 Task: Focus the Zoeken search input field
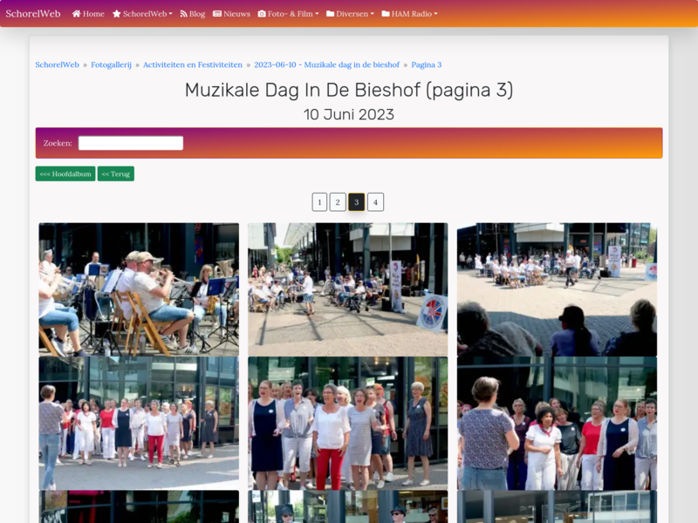tap(131, 143)
